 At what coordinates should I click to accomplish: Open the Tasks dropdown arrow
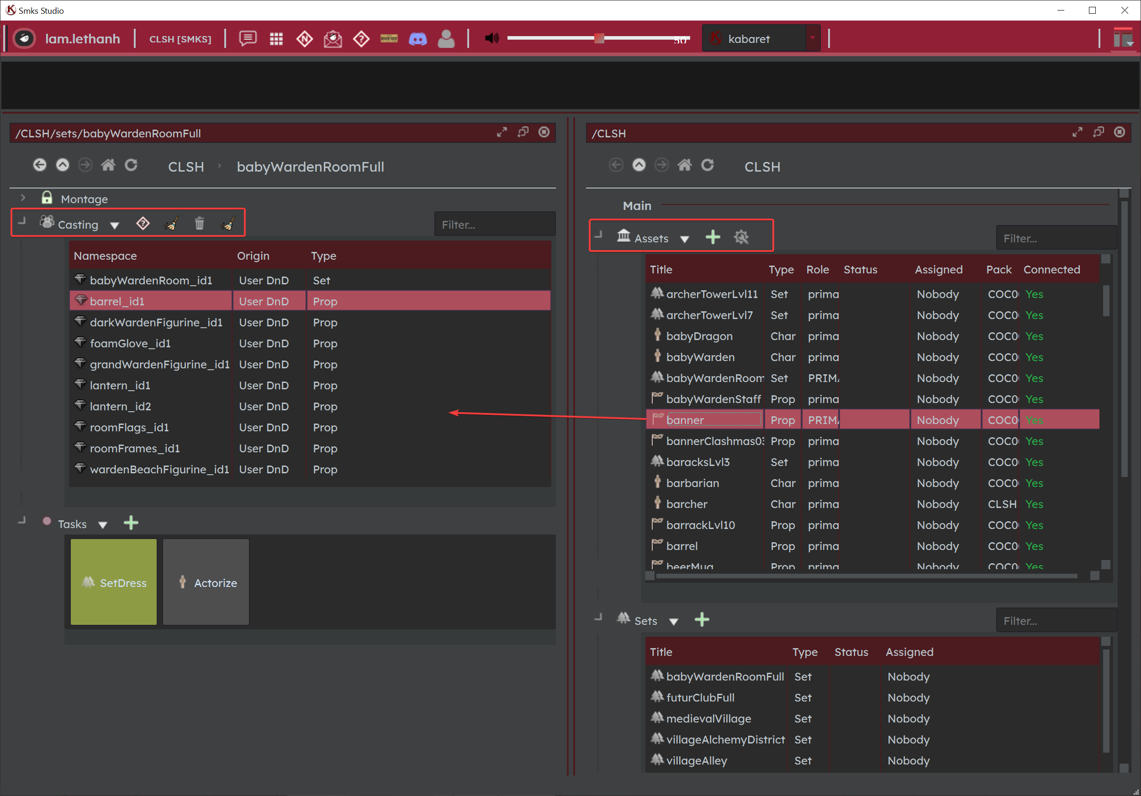click(103, 525)
